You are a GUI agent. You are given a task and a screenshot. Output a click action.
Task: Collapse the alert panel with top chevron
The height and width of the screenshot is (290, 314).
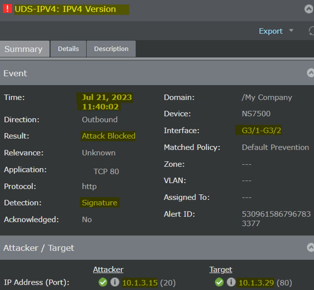309,9
